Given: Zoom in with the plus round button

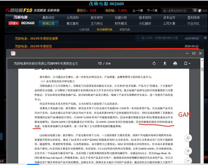Looking at the screenshot, I should (x=188, y=151).
